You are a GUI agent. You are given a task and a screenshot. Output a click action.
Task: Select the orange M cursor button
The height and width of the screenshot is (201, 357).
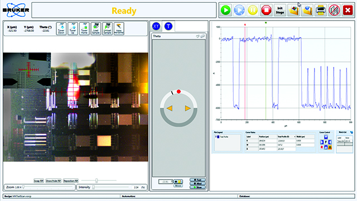330,147
